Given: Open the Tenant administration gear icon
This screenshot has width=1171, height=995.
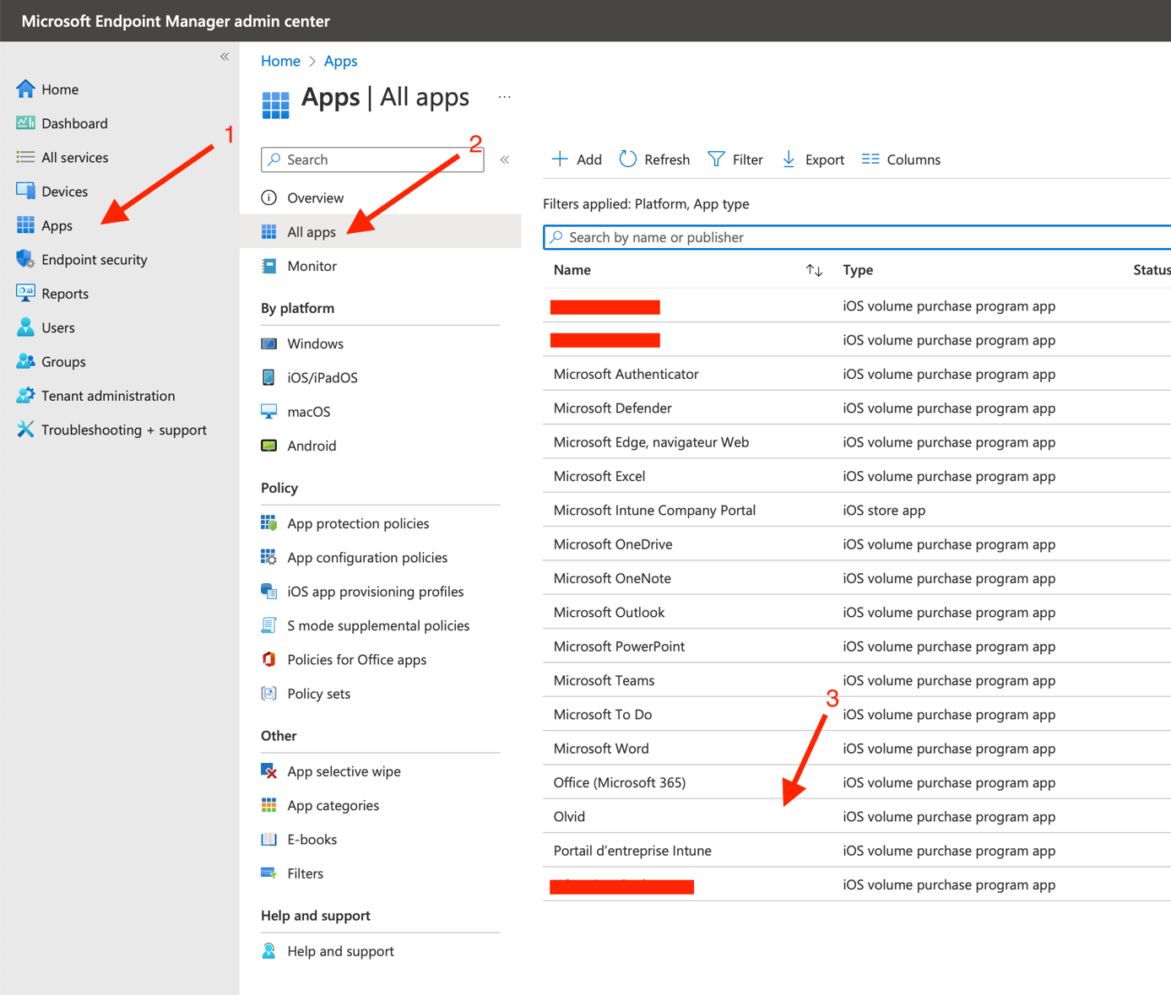Looking at the screenshot, I should click(25, 395).
